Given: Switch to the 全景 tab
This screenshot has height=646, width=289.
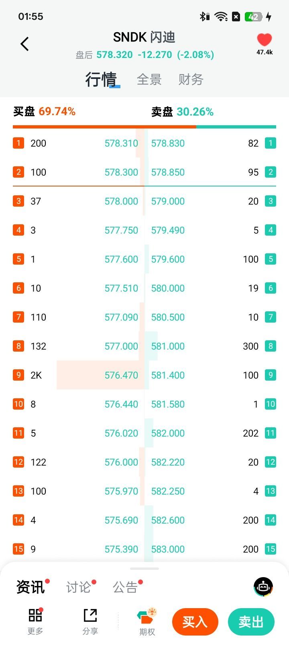Looking at the screenshot, I should [x=149, y=79].
